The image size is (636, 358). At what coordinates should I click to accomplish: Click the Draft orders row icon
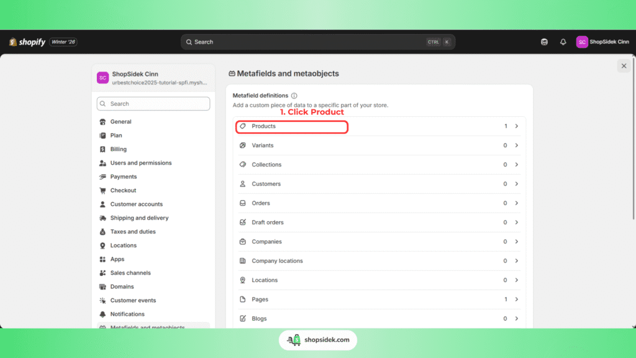243,223
